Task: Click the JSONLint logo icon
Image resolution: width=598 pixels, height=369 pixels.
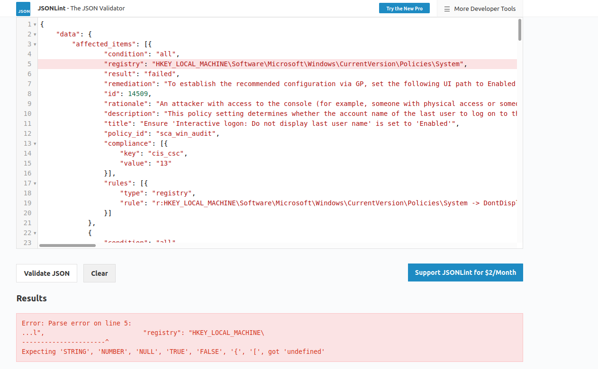Action: tap(23, 9)
